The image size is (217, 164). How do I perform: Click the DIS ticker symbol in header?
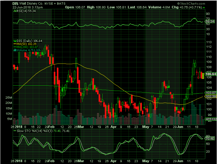click(15, 4)
